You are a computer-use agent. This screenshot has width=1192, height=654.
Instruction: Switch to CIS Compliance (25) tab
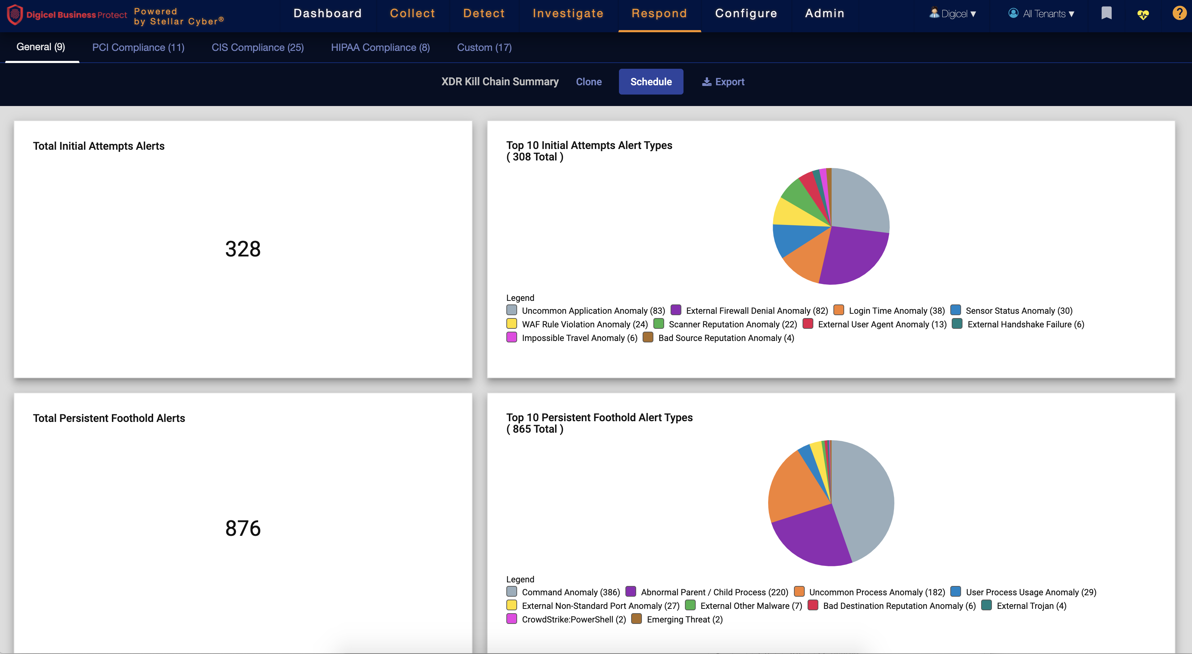click(257, 47)
